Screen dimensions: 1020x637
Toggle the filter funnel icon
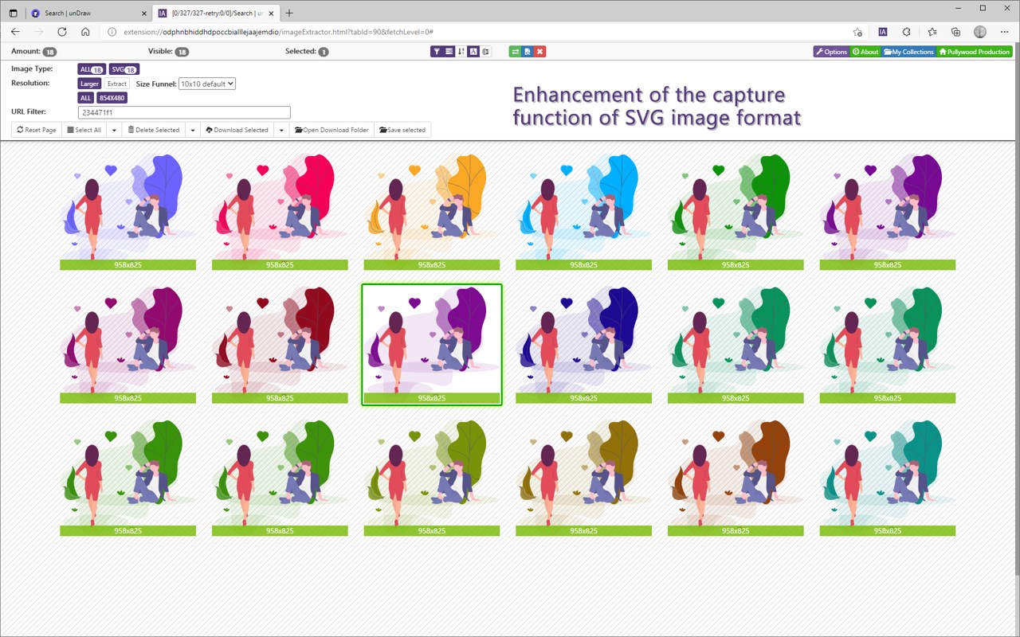tap(437, 52)
